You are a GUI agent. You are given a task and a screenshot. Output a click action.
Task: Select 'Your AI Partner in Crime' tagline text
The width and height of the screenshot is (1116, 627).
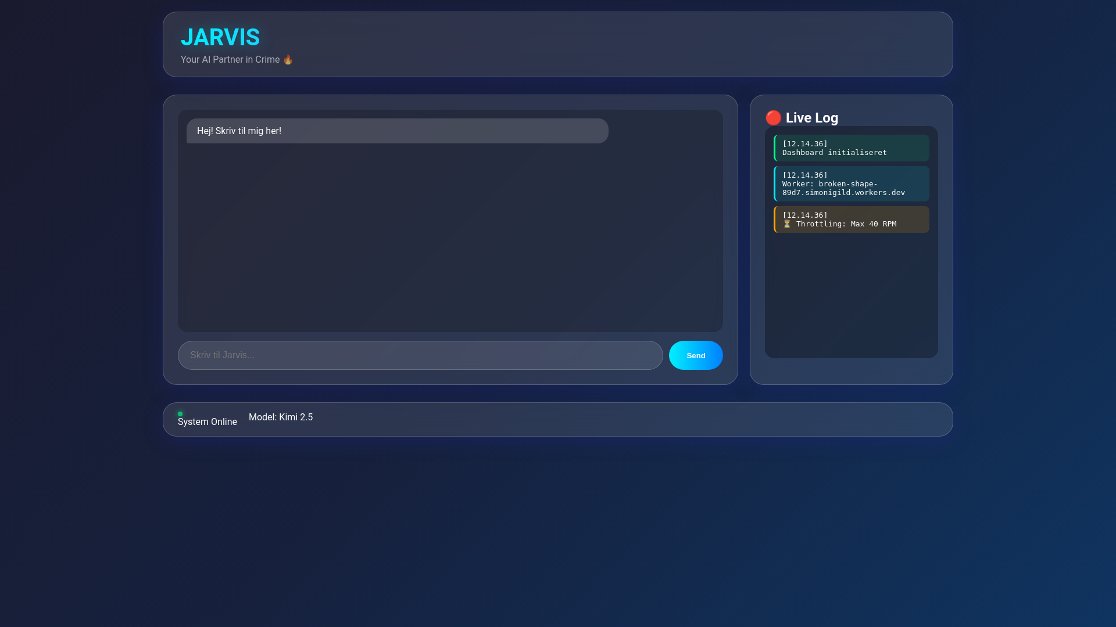coord(230,60)
